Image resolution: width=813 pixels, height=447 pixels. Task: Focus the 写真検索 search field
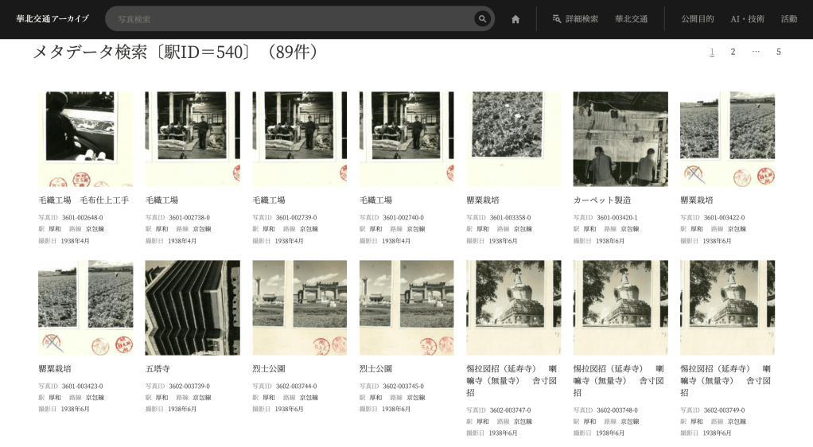coord(290,19)
